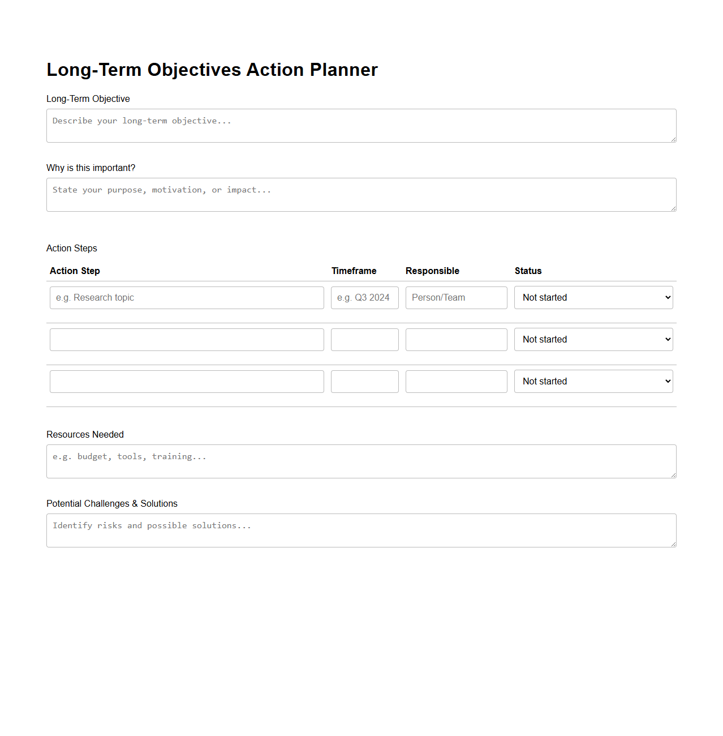The image size is (723, 736).
Task: Focus the Potential Challenges & Solutions text area
Action: (x=361, y=530)
